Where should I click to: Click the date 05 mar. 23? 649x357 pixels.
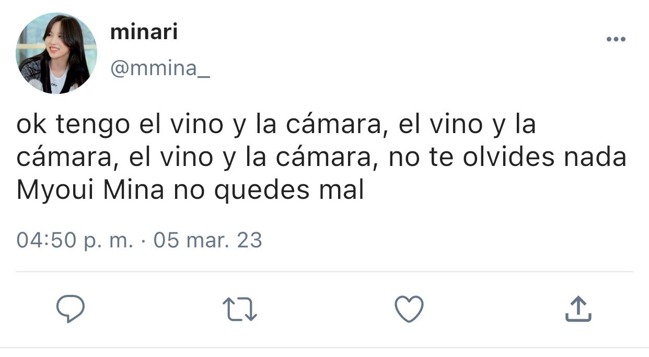coord(208,241)
